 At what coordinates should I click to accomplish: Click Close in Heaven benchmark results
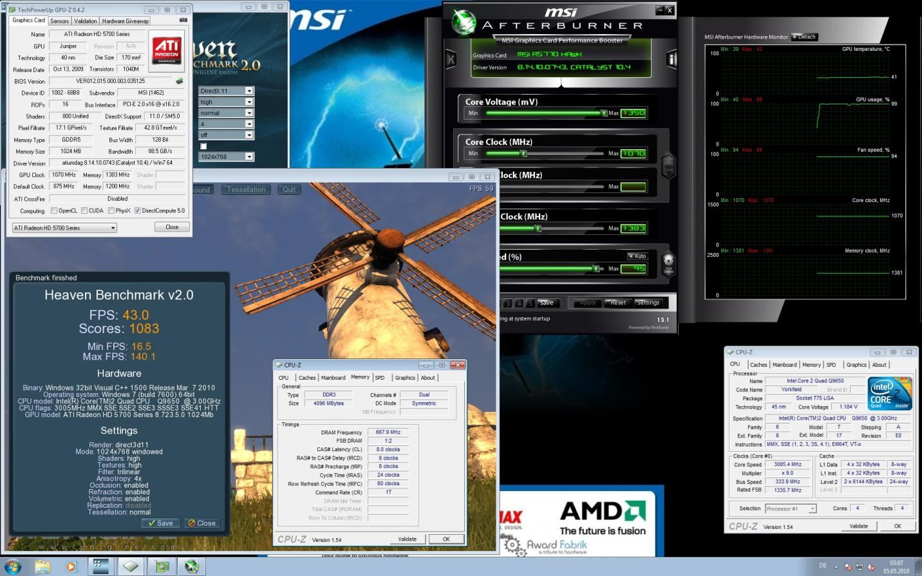[x=202, y=523]
